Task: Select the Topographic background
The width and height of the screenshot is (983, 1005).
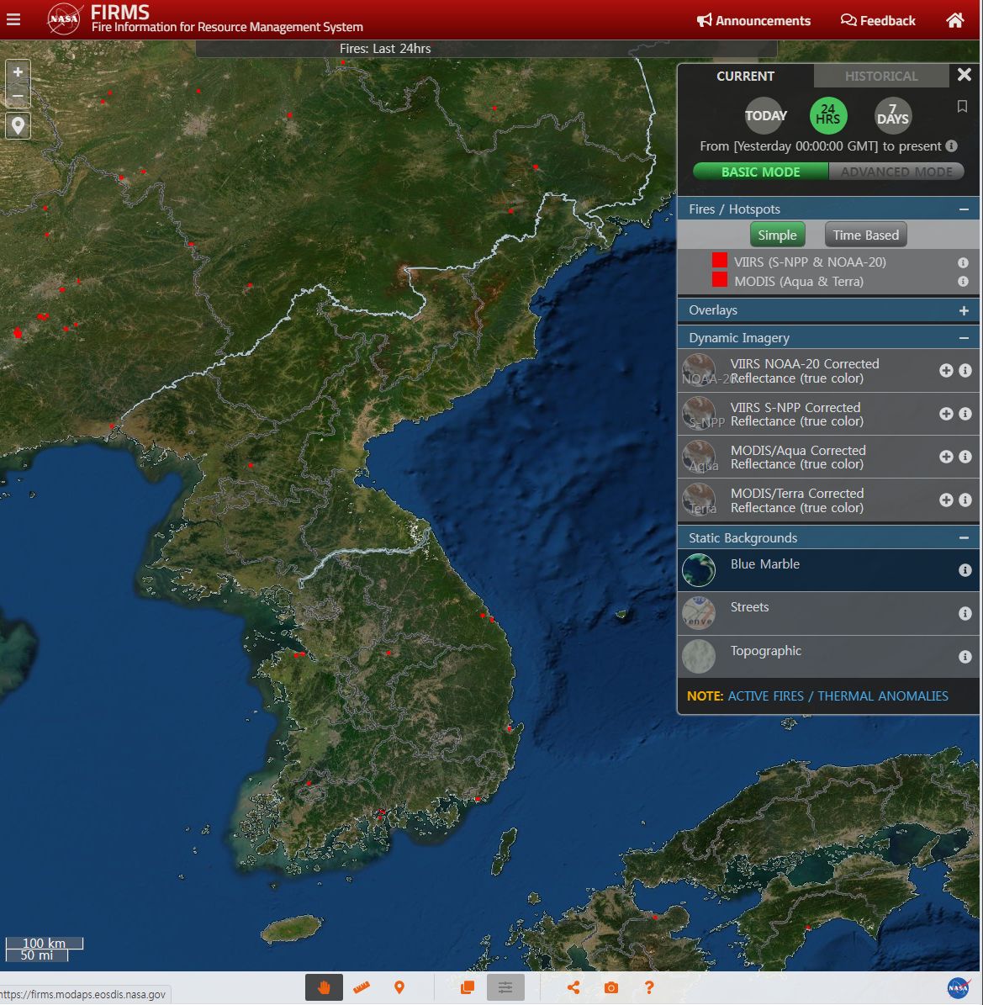Action: [x=828, y=656]
